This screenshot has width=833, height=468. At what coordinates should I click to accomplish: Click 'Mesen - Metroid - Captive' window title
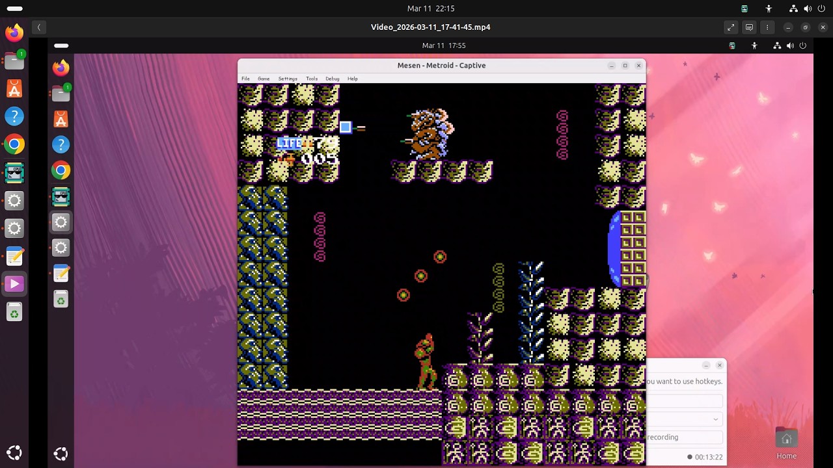[x=441, y=65]
